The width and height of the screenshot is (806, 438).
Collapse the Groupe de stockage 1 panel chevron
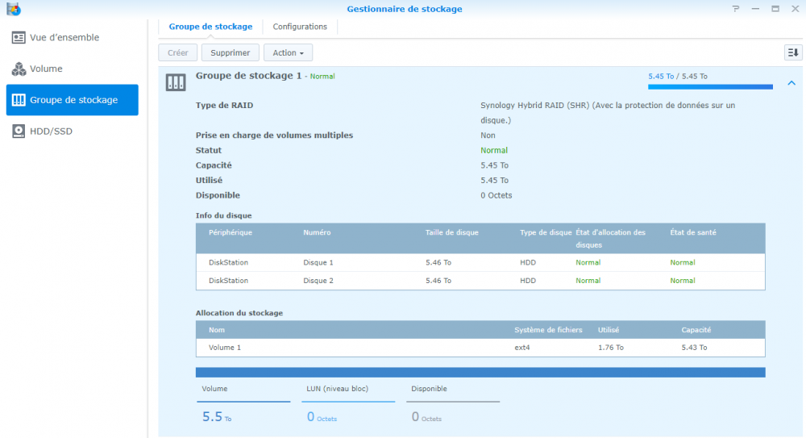(791, 82)
